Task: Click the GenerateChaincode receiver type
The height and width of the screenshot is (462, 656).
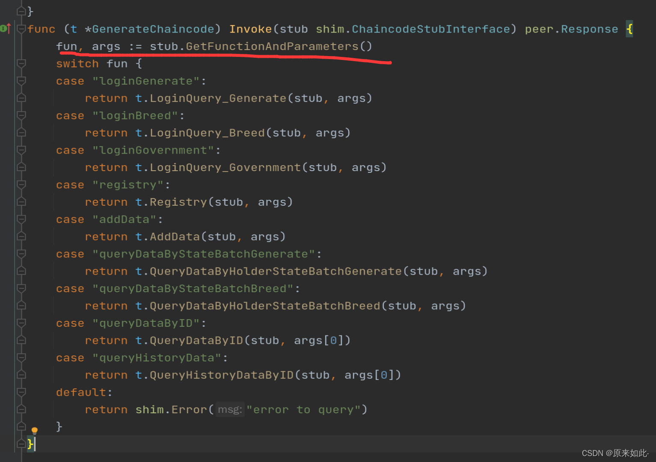Action: pyautogui.click(x=153, y=29)
